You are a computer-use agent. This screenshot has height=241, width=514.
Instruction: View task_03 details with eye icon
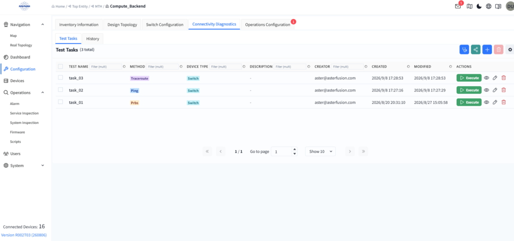click(x=486, y=77)
